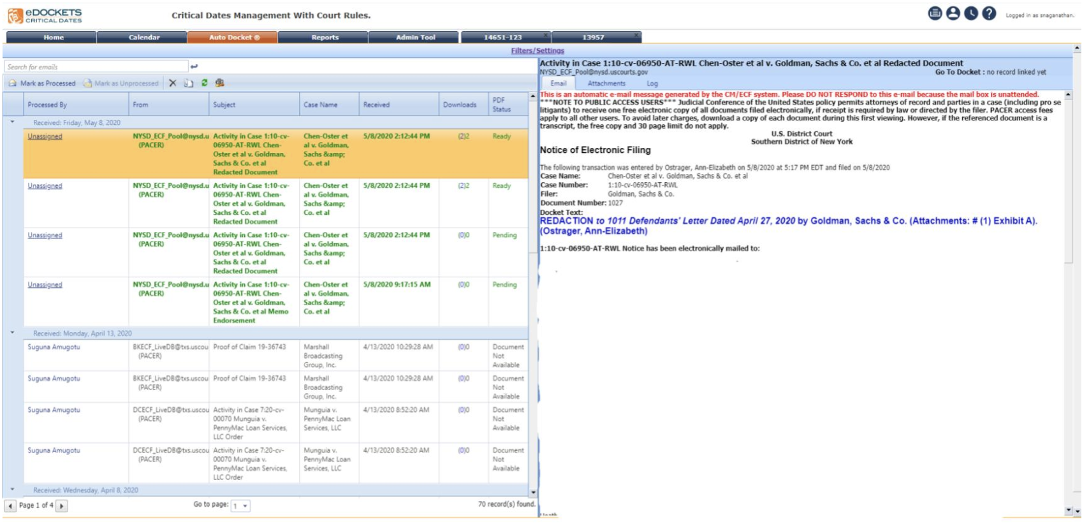
Task: Open the help question mark icon
Action: pos(989,13)
